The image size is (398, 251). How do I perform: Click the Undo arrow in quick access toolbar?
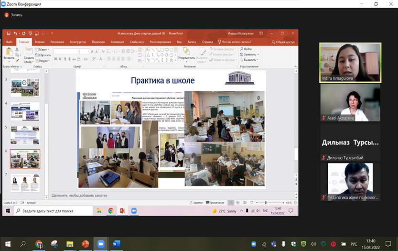tap(16, 33)
